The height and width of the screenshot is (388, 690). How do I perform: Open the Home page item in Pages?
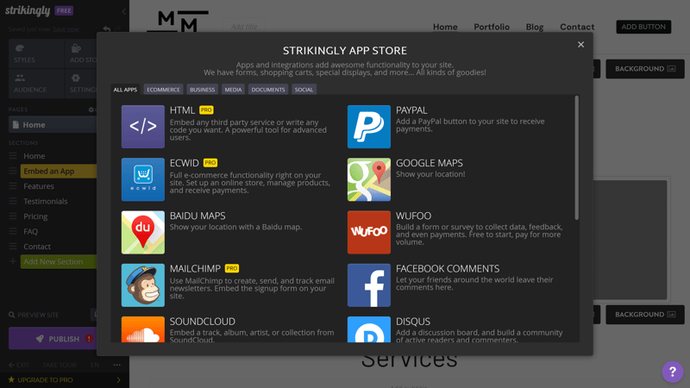53,125
